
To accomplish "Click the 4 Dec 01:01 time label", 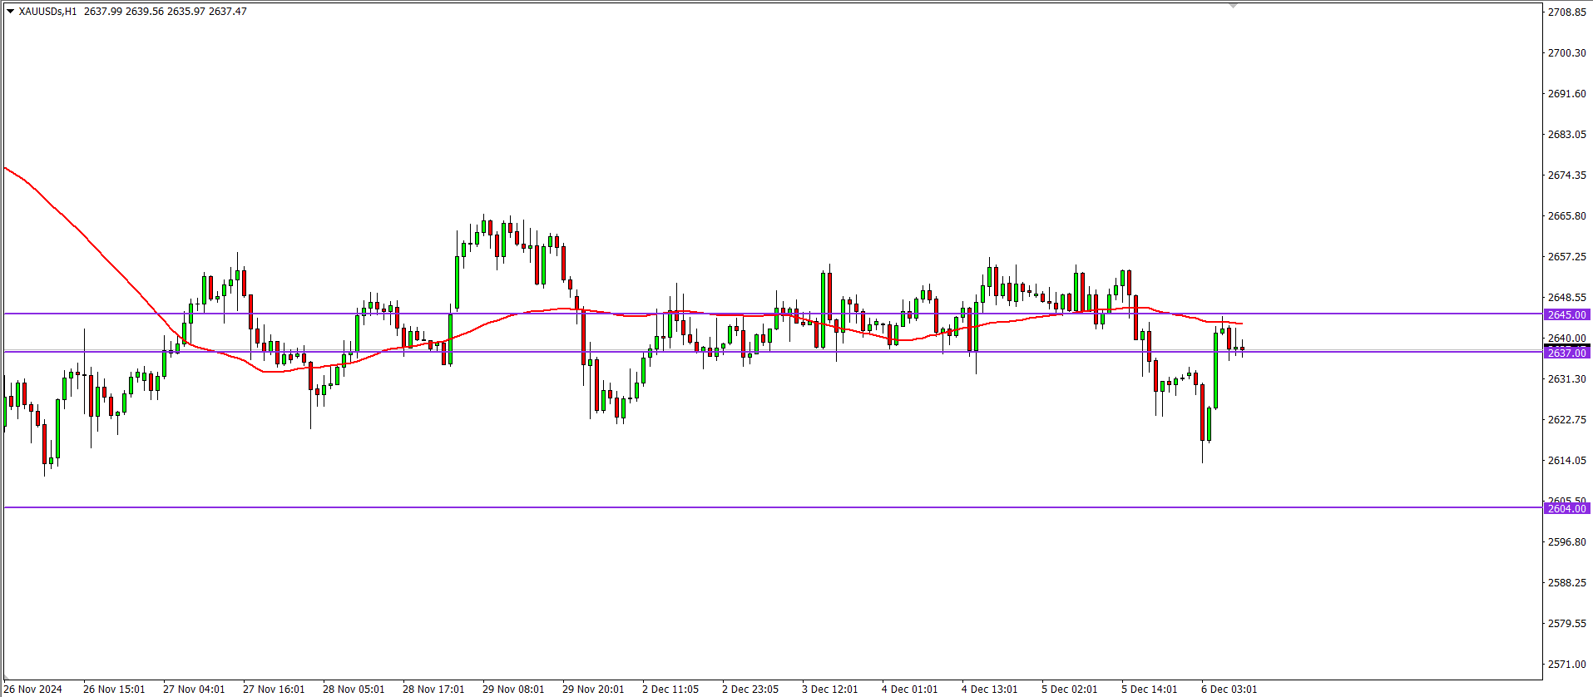I will click(x=910, y=689).
